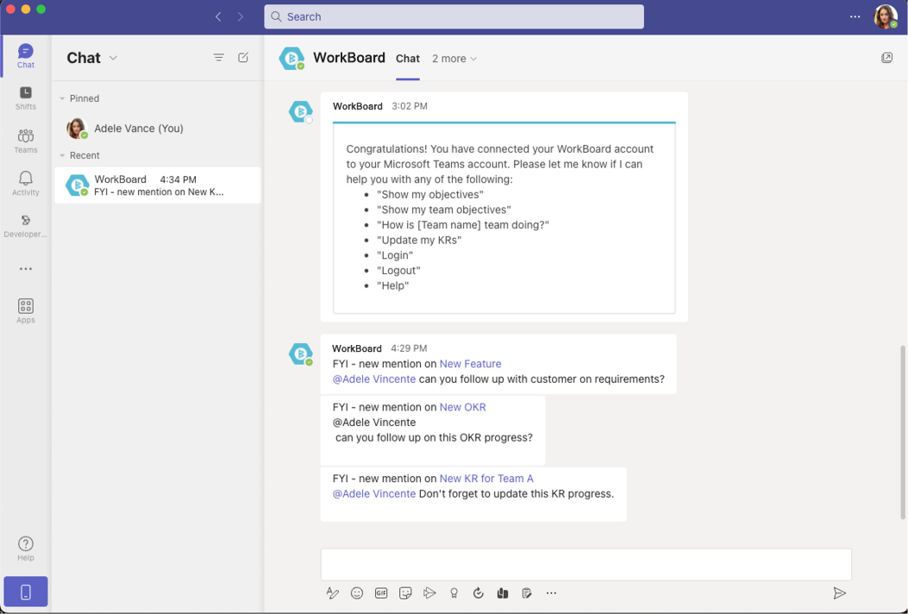
Task: Open the Format text options
Action: tap(332, 592)
